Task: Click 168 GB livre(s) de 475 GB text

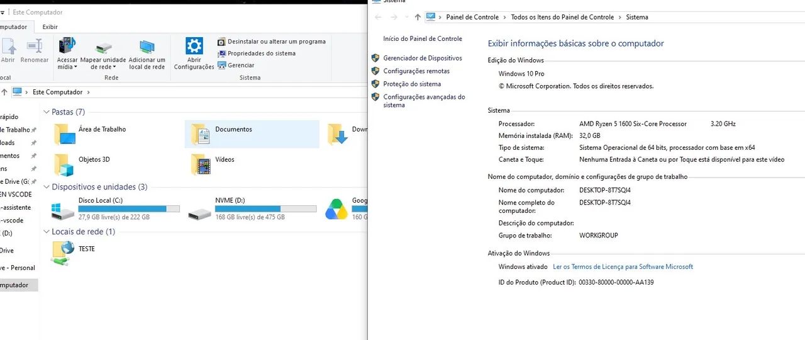Action: pyautogui.click(x=250, y=217)
